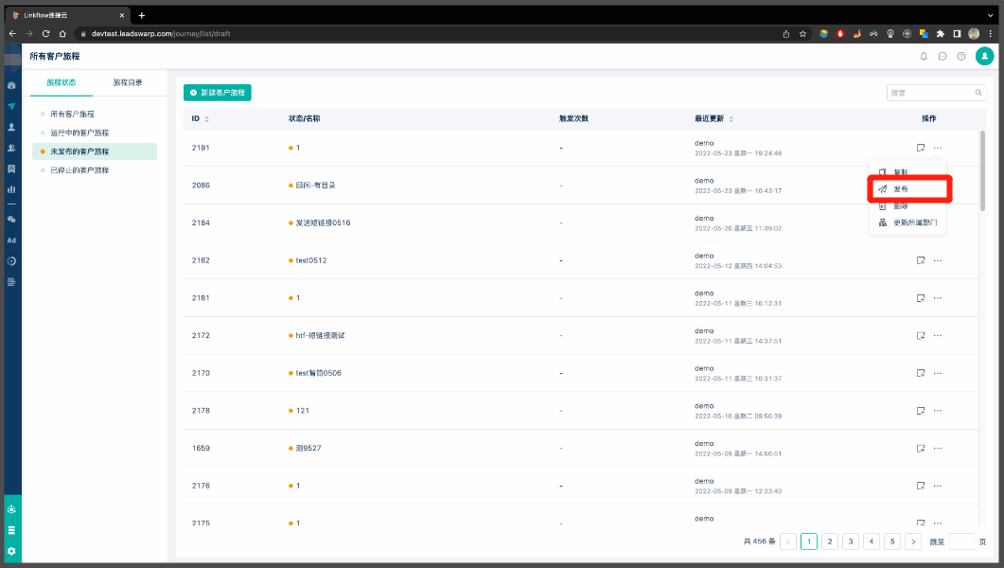
Task: Click the journey name 测9527
Action: click(x=308, y=449)
